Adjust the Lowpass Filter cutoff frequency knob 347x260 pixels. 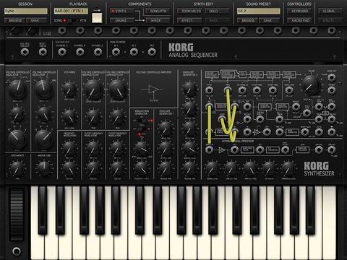point(117,89)
